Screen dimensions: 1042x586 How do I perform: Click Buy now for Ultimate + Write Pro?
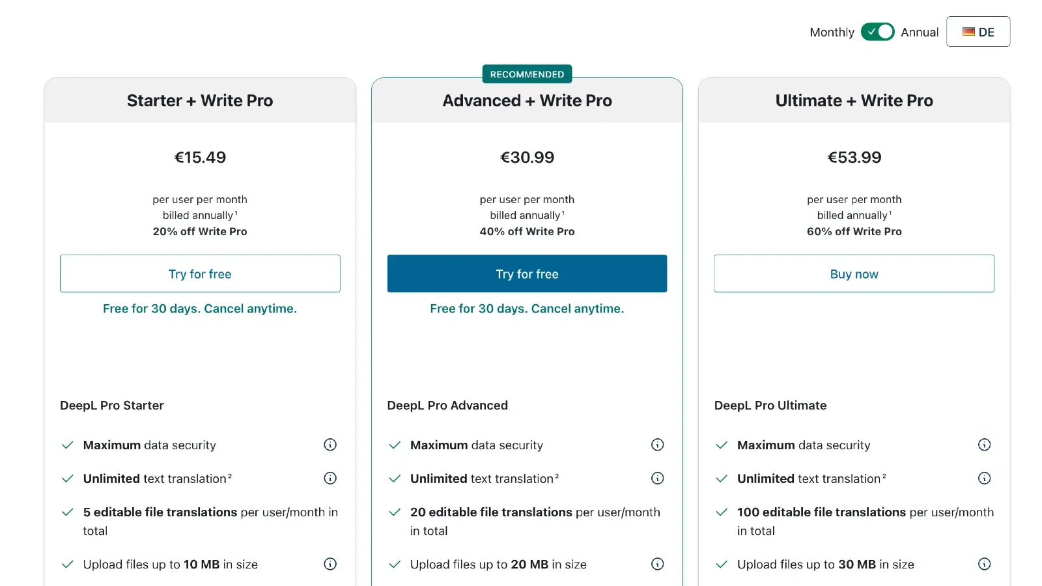[854, 273]
